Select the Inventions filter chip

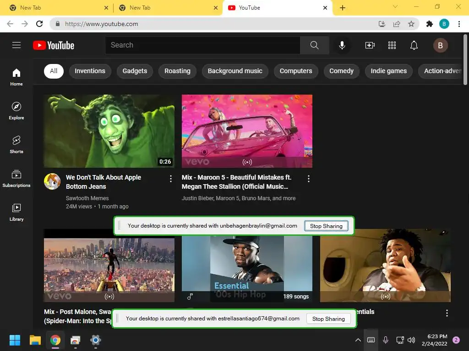pyautogui.click(x=90, y=71)
